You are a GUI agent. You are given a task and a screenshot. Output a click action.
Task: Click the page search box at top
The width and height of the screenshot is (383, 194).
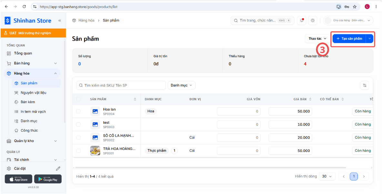pos(262,21)
